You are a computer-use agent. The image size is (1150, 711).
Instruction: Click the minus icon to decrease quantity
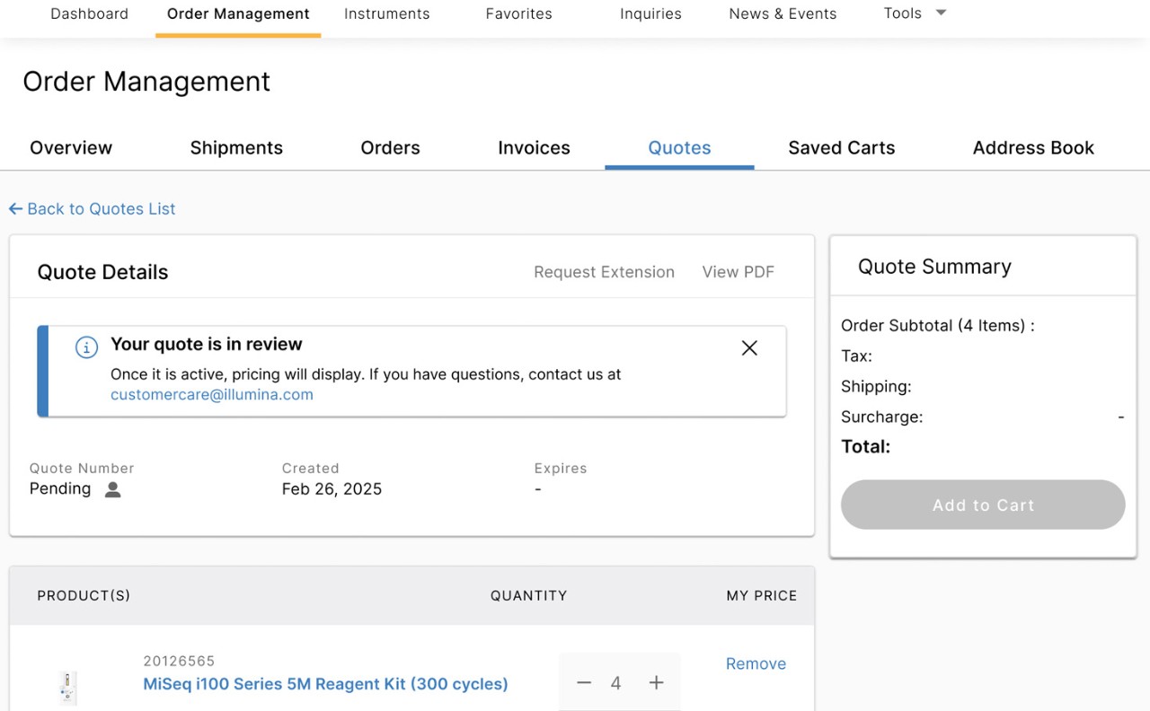584,682
